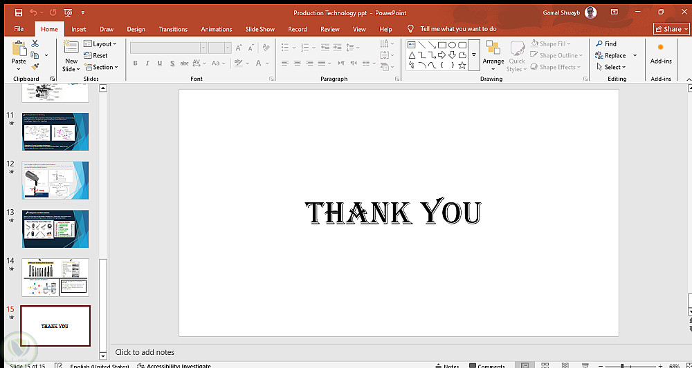Toggle Strikethrough formatting button
This screenshot has height=368, width=692.
pos(185,63)
